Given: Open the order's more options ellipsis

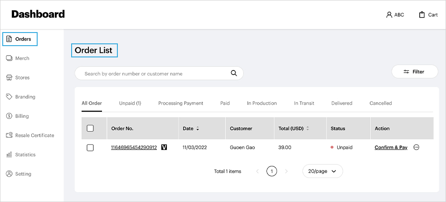Looking at the screenshot, I should coord(417,147).
